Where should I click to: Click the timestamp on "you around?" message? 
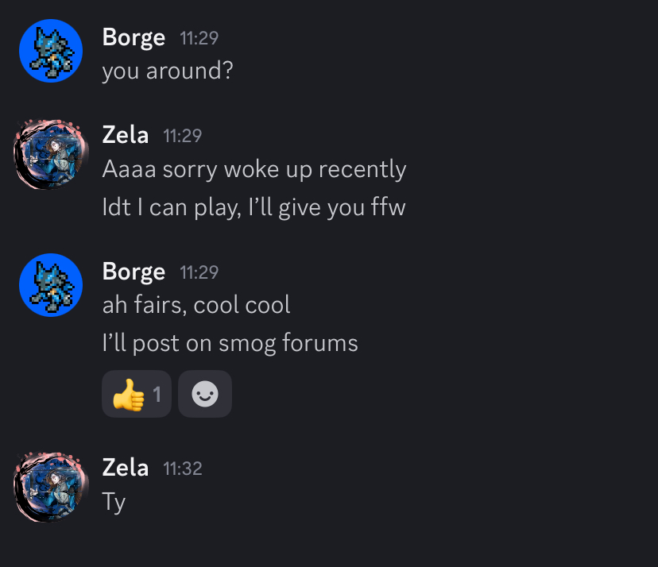(199, 38)
